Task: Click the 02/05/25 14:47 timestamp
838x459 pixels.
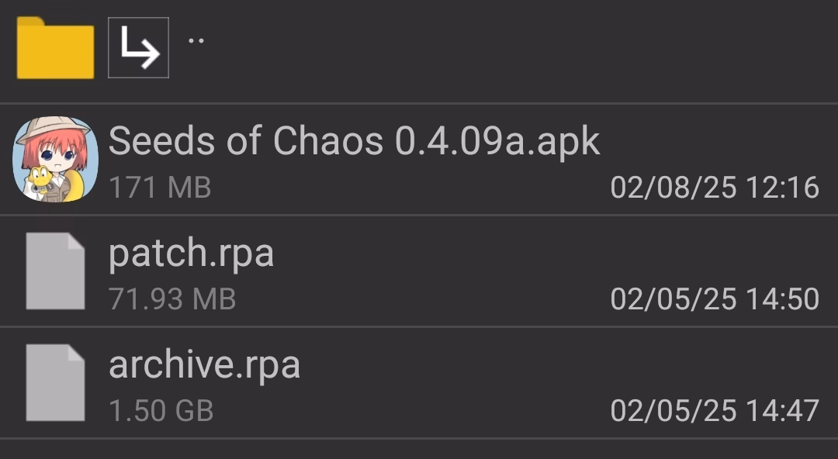Action: [x=715, y=411]
